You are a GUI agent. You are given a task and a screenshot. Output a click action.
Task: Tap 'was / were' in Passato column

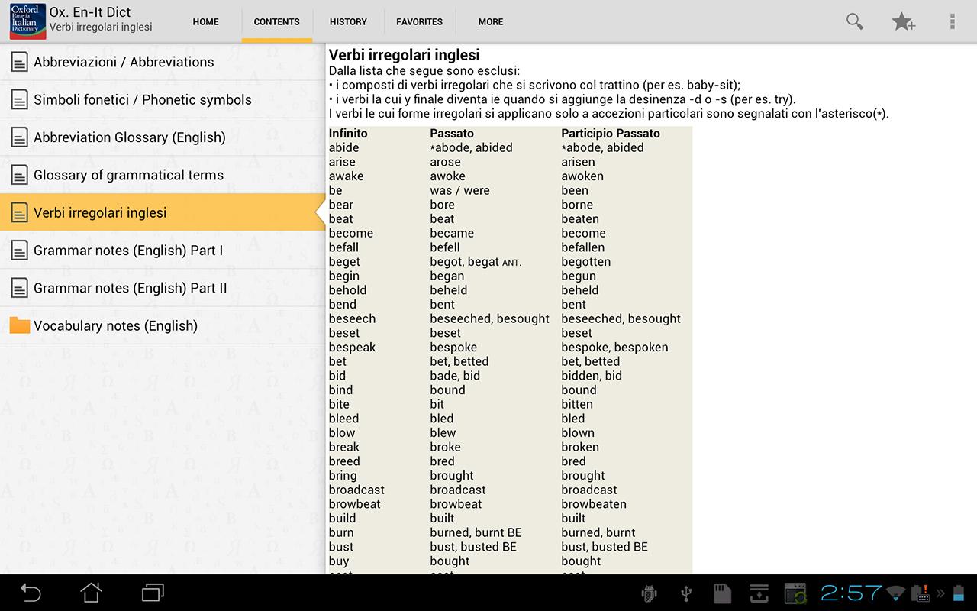click(x=459, y=190)
